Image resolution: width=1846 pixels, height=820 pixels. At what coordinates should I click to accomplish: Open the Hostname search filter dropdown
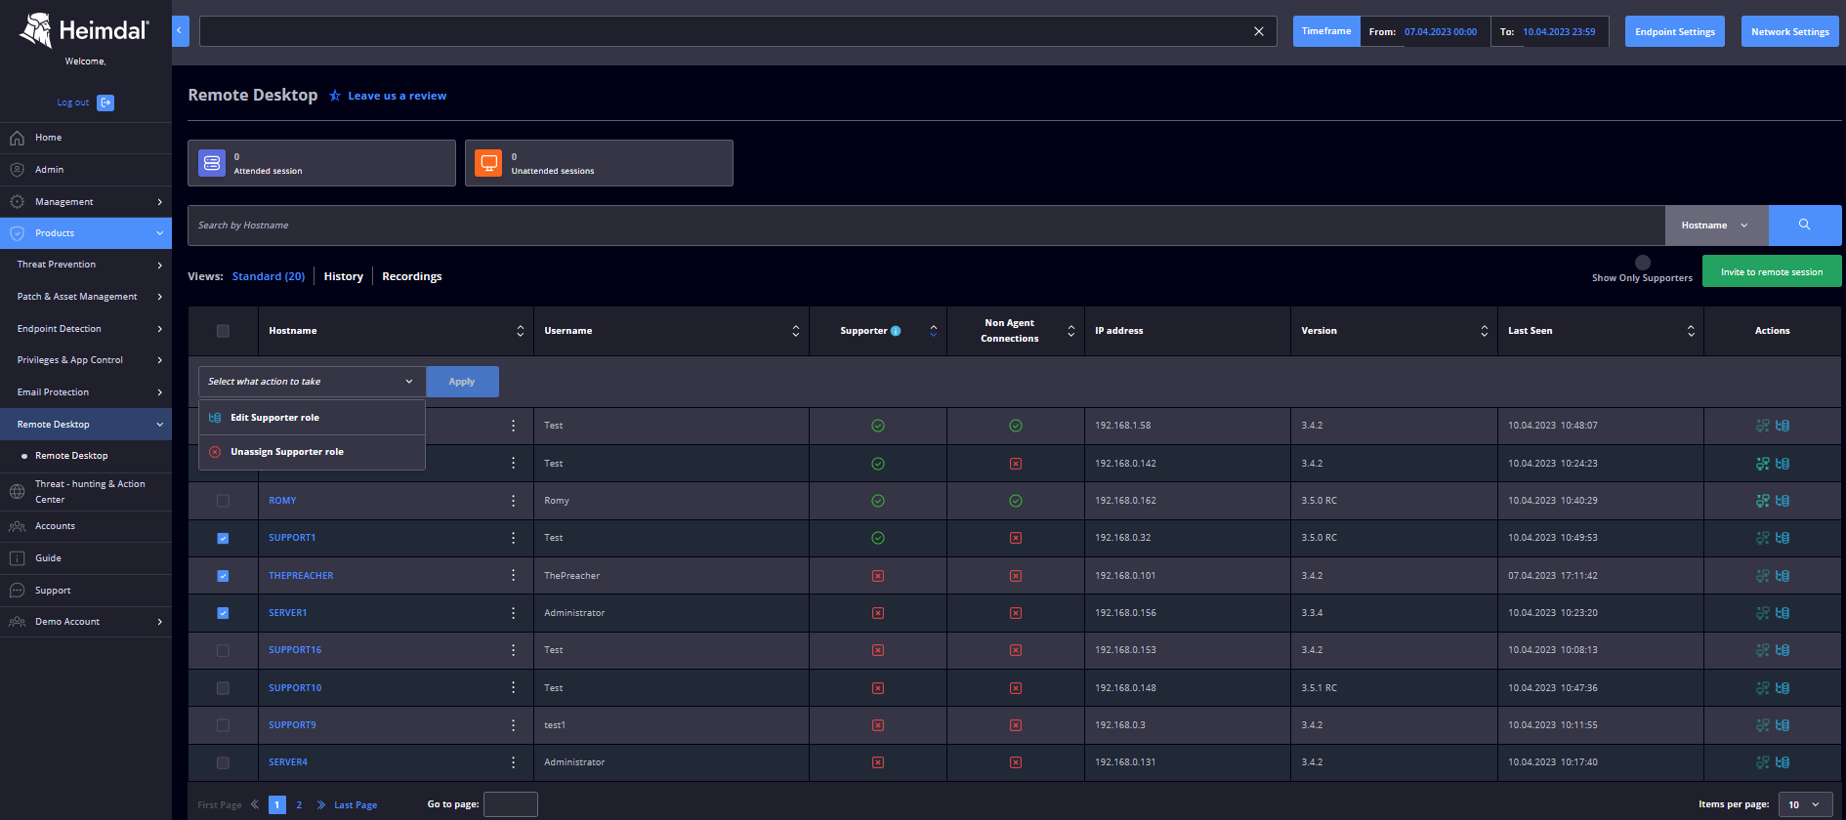click(x=1715, y=225)
